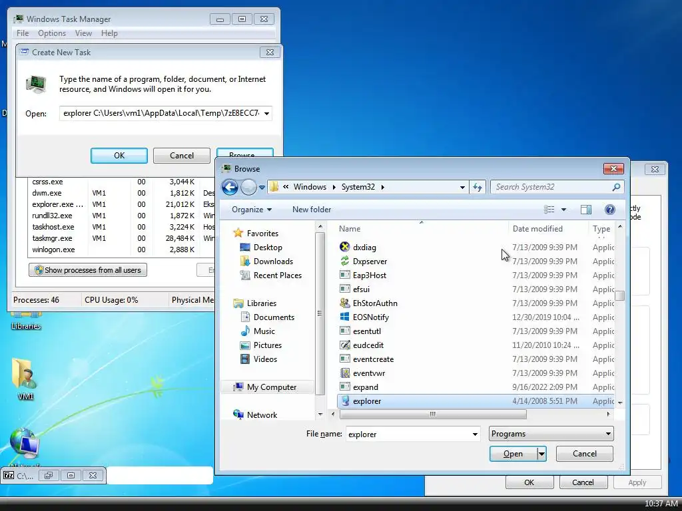Select the eudcedit file icon
The image size is (682, 511).
click(x=344, y=345)
